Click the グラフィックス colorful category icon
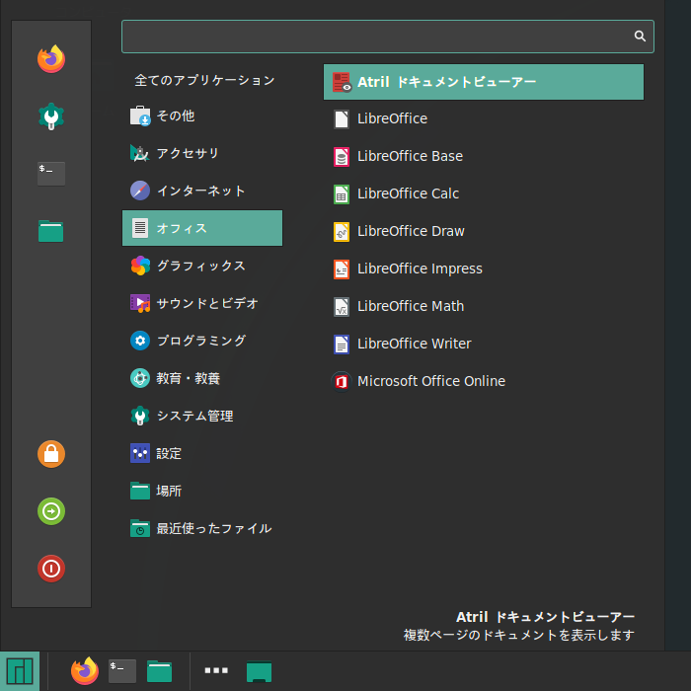Screen dimensions: 691x691 [140, 266]
